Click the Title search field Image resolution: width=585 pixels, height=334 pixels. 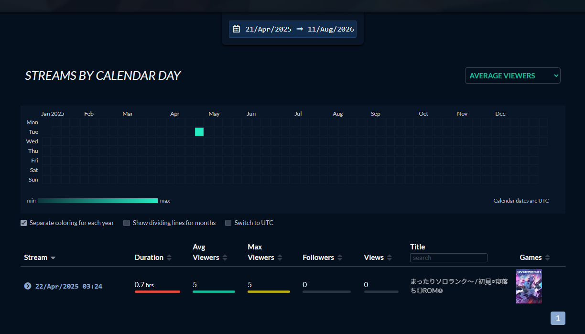click(449, 258)
